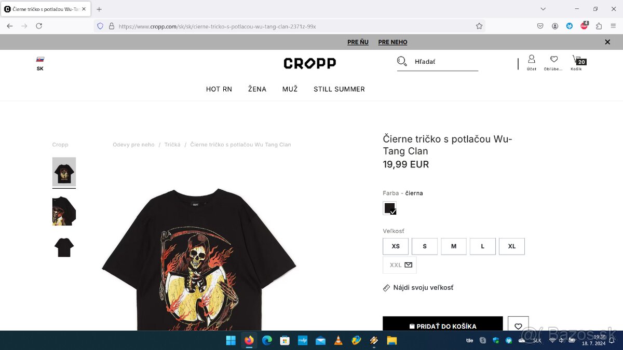The height and width of the screenshot is (350, 623).
Task: Open VLC media player from taskbar
Action: click(x=338, y=341)
